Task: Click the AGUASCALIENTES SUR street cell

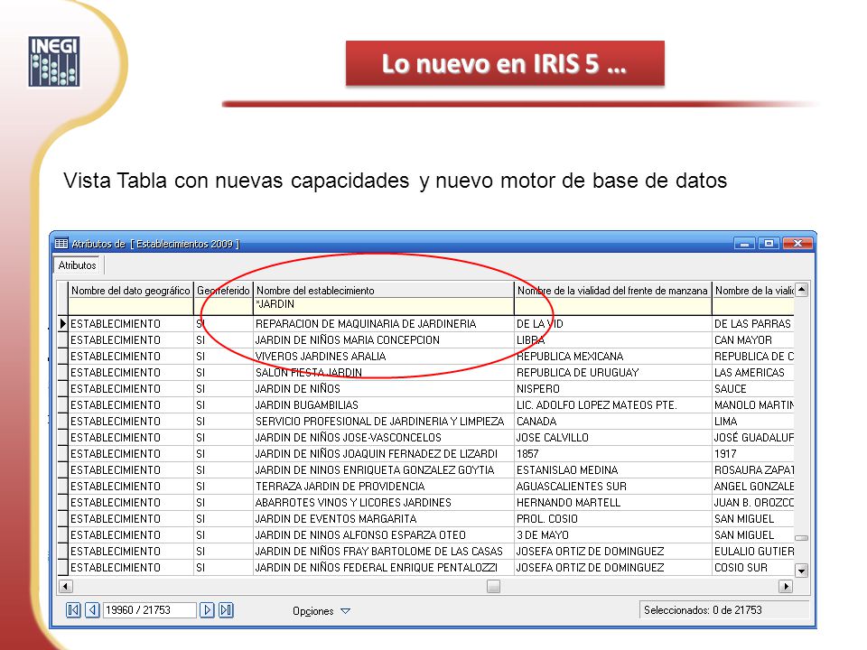Action: [x=612, y=487]
